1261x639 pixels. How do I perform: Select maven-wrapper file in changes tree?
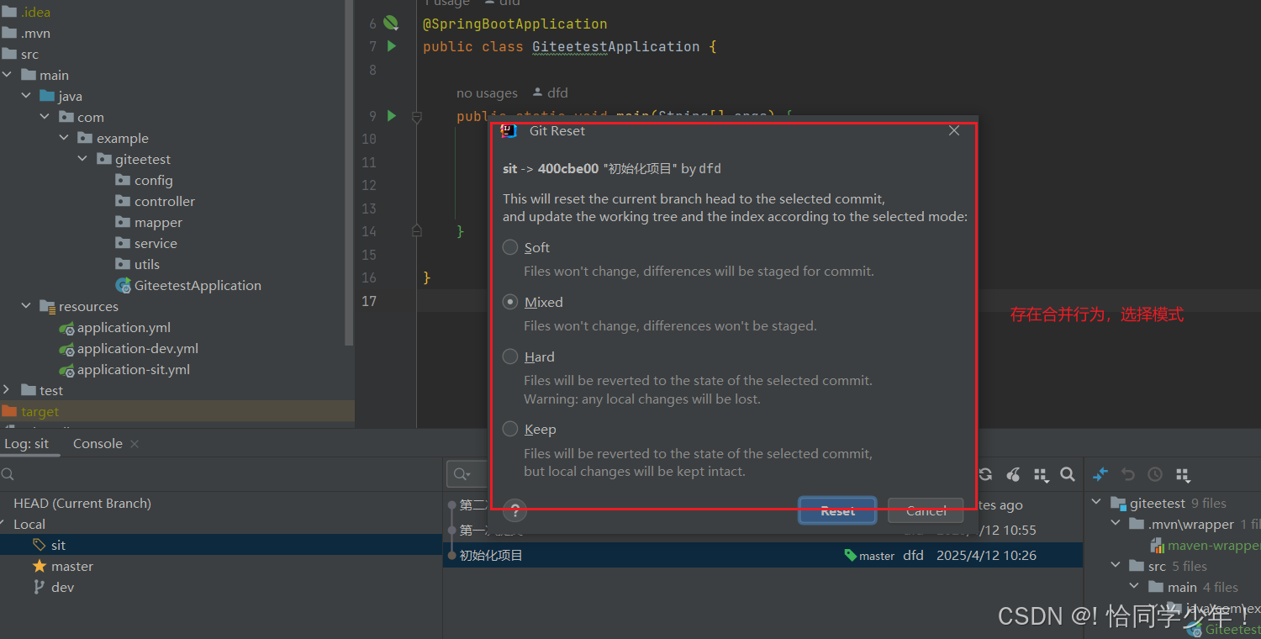pyautogui.click(x=1206, y=545)
